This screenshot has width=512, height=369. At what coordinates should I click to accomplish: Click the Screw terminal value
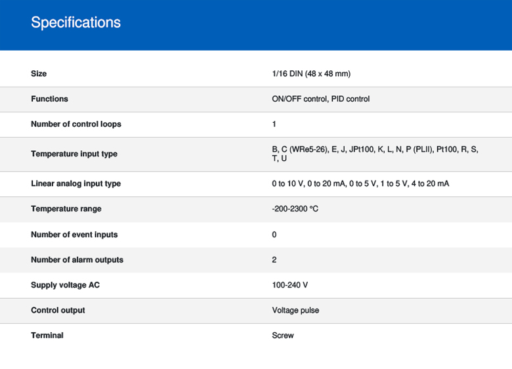pyautogui.click(x=283, y=336)
